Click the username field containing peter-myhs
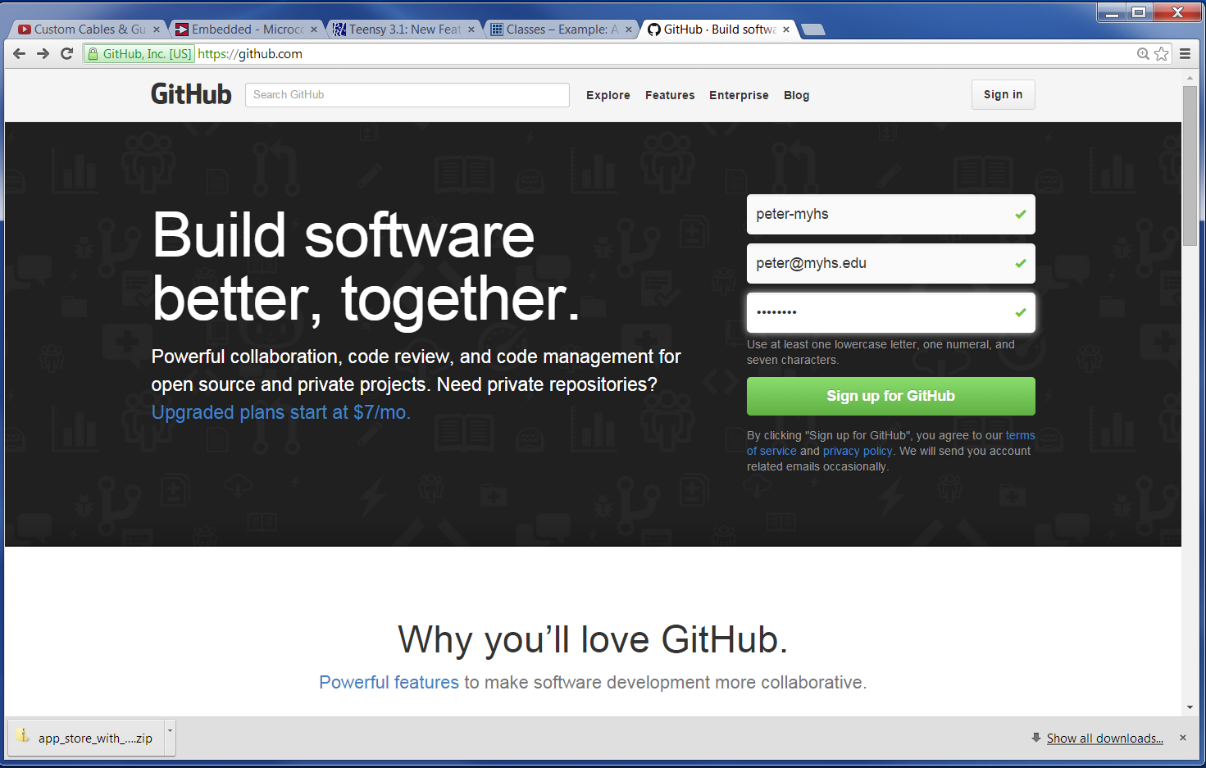 pyautogui.click(x=890, y=214)
